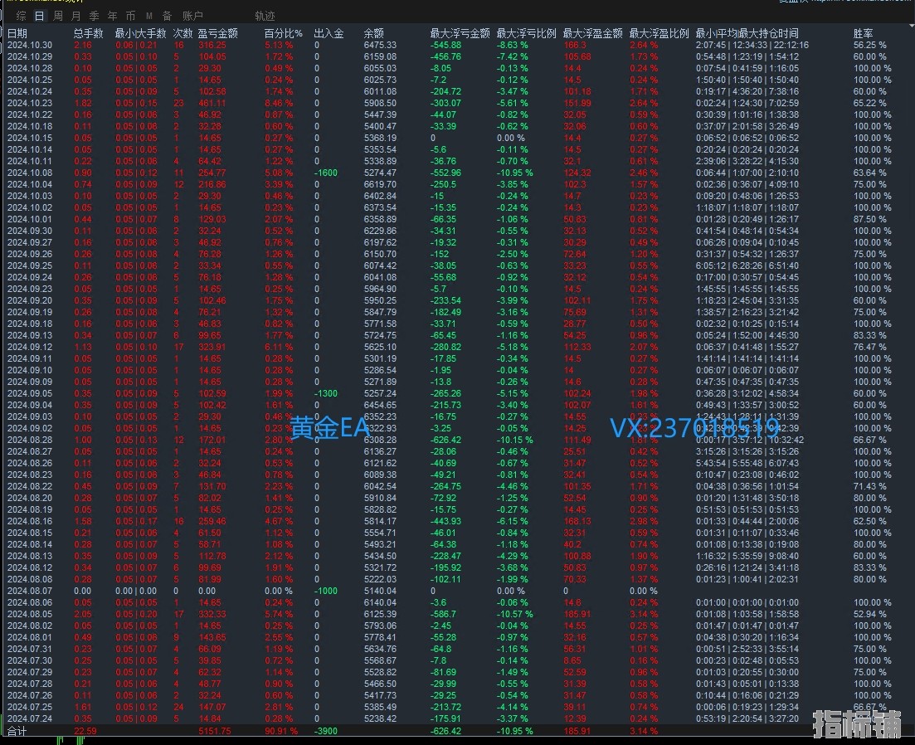Click the 合计 total row label
The height and width of the screenshot is (745, 915).
click(17, 731)
